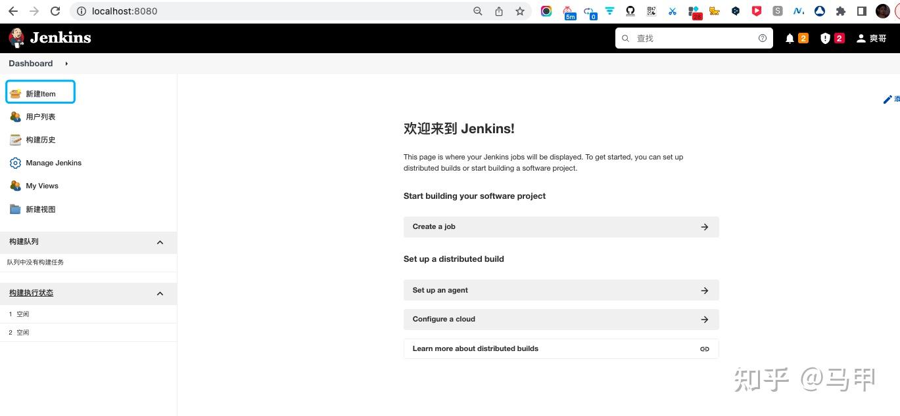Click the Manage Jenkins gear icon

[x=16, y=163]
